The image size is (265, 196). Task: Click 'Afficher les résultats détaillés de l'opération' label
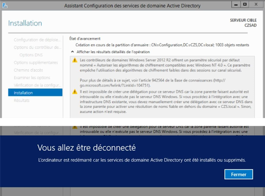(x=113, y=52)
